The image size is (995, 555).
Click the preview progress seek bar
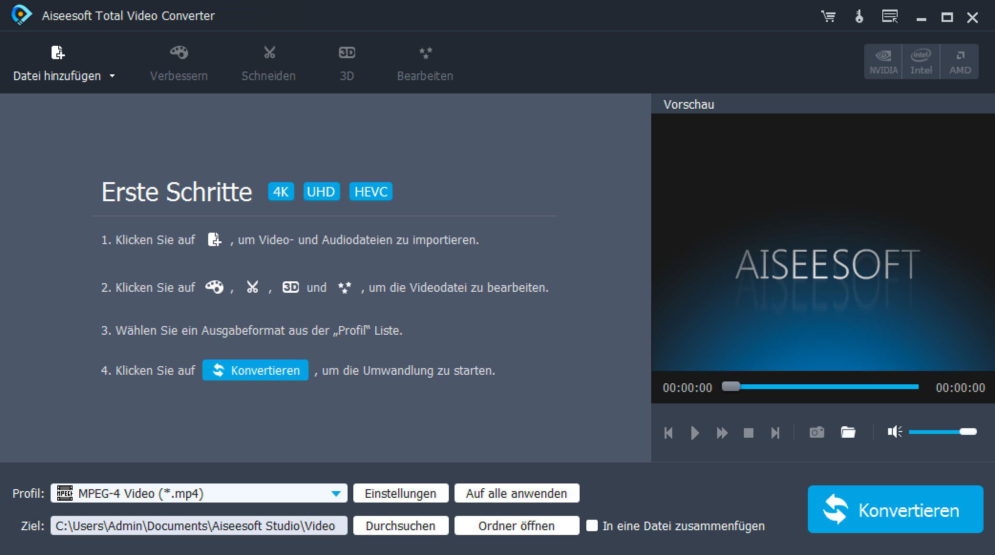pos(820,386)
